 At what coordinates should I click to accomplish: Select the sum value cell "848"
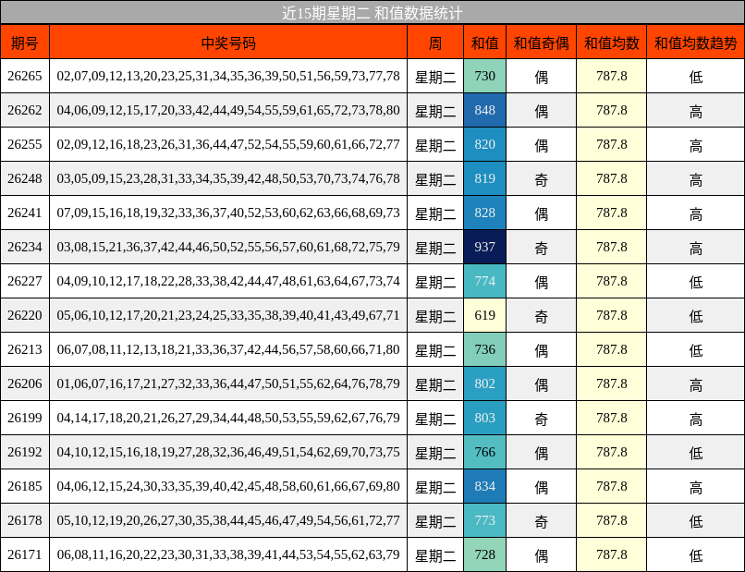tap(484, 110)
